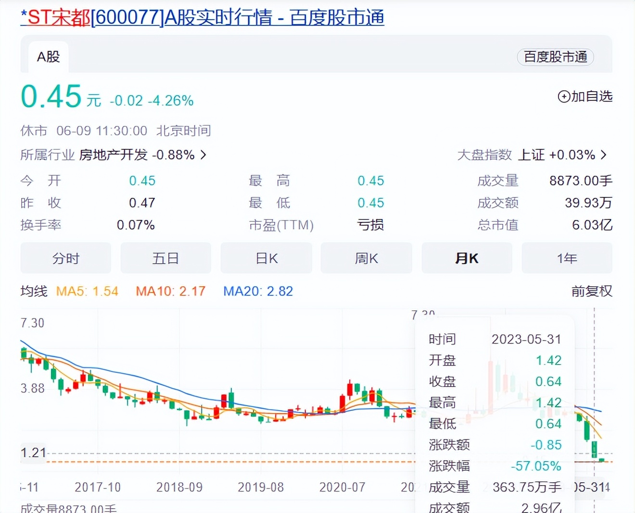Screen dimensions: 635x513
Task: Open the 前复权 adjustment dropdown
Action: click(591, 291)
